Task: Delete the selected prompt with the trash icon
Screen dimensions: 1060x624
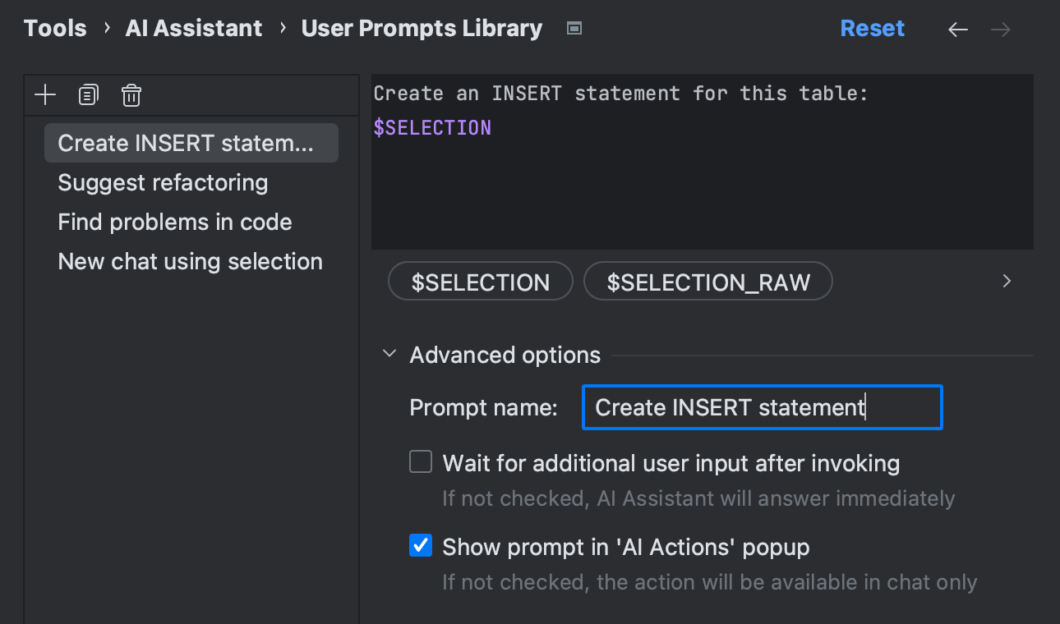Action: coord(131,94)
